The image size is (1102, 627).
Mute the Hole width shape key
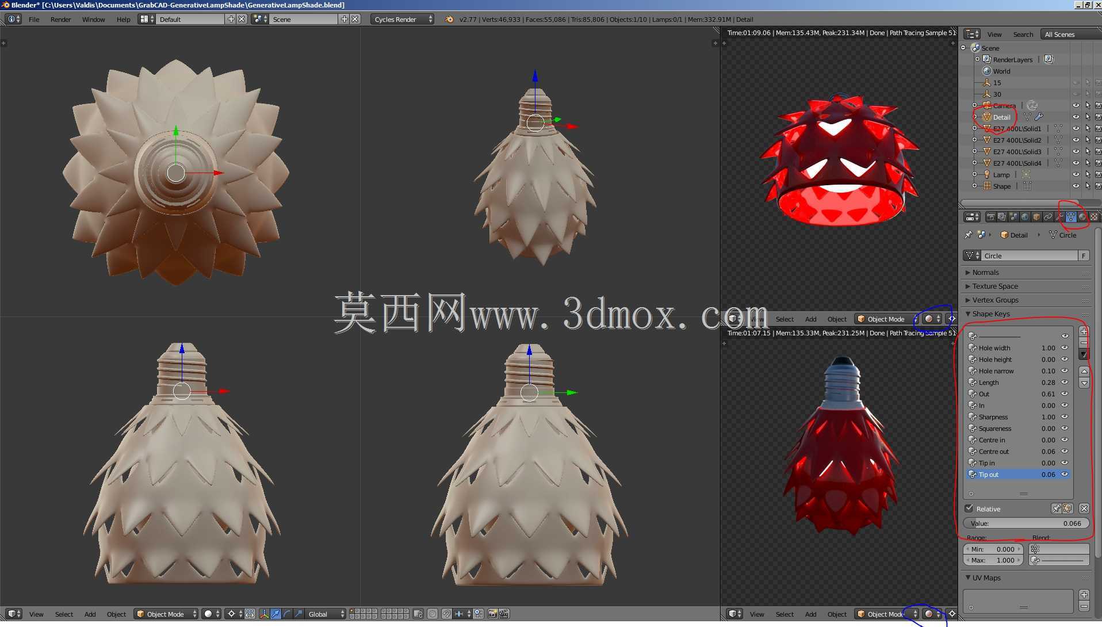[x=1065, y=347]
